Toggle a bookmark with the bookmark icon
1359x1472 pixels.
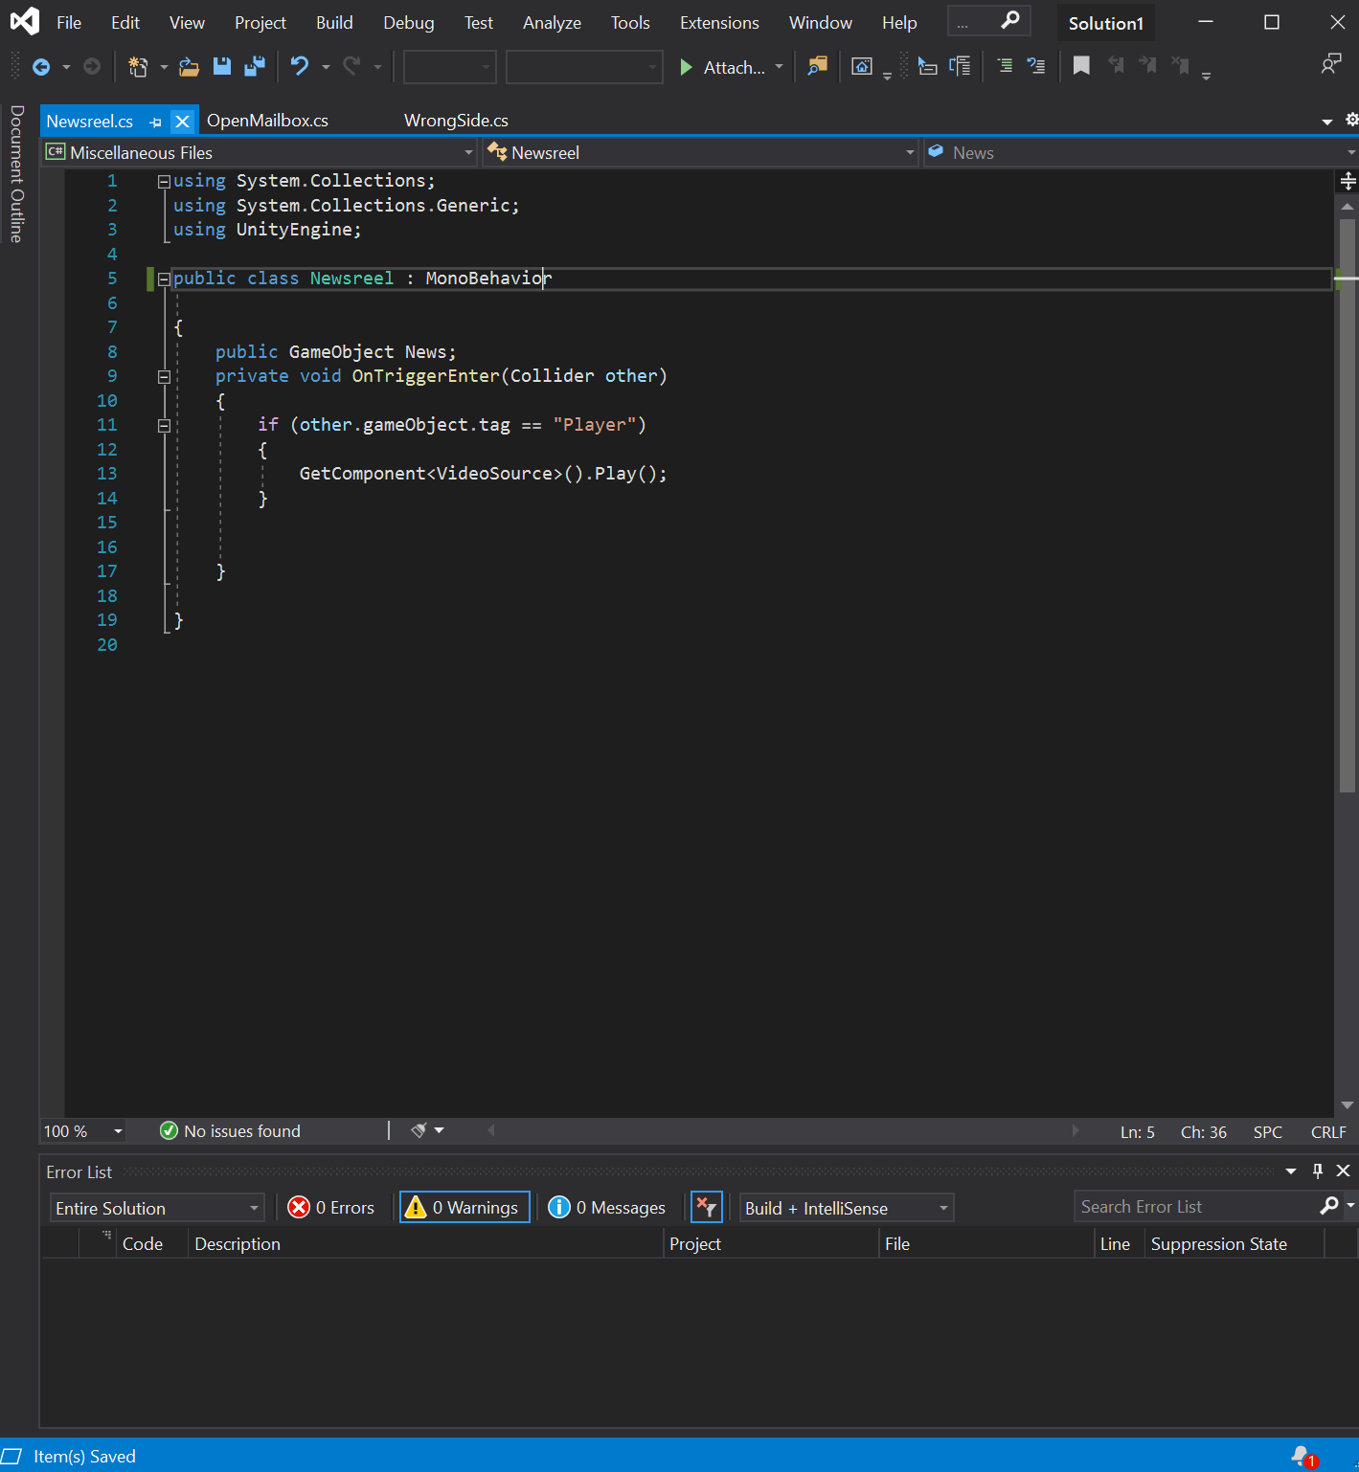tap(1081, 66)
